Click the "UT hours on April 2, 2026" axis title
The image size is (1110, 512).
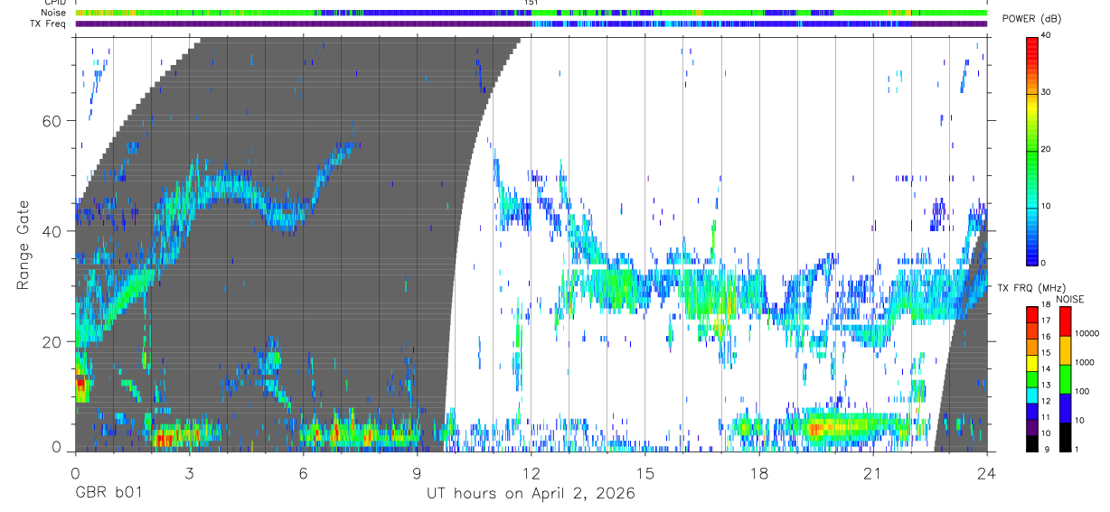click(531, 494)
